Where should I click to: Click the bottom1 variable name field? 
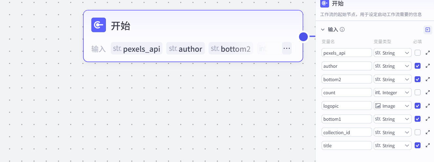pyautogui.click(x=346, y=119)
